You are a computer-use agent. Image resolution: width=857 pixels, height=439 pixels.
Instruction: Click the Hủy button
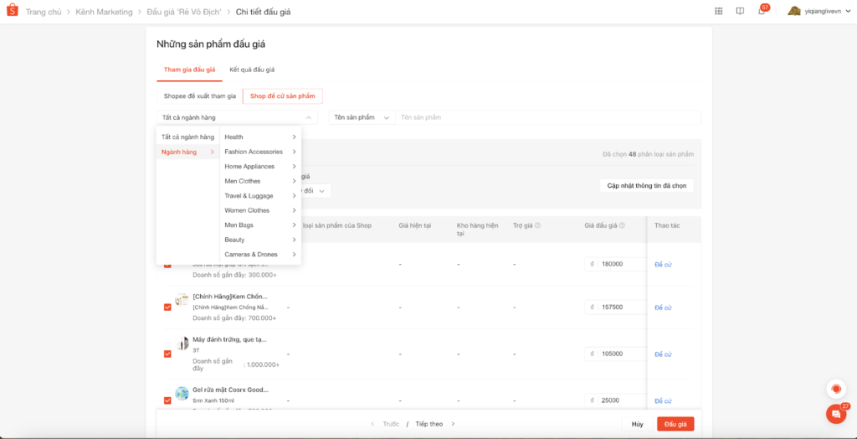coord(637,424)
